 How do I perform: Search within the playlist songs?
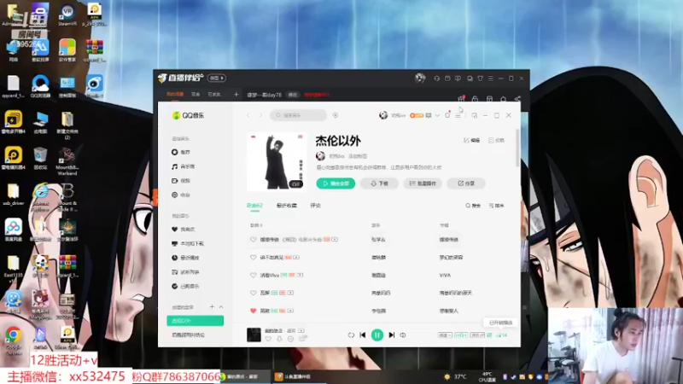click(473, 206)
